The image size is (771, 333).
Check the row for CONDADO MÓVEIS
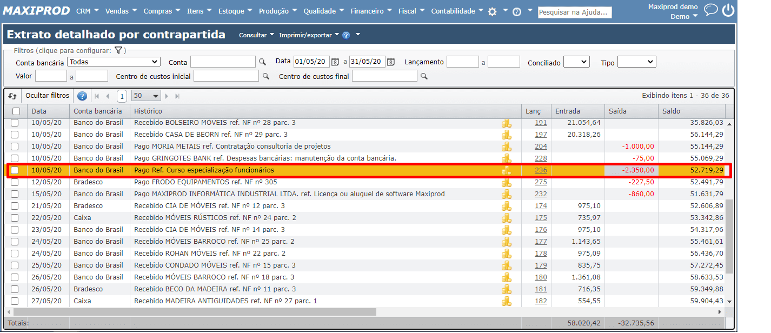pyautogui.click(x=15, y=265)
